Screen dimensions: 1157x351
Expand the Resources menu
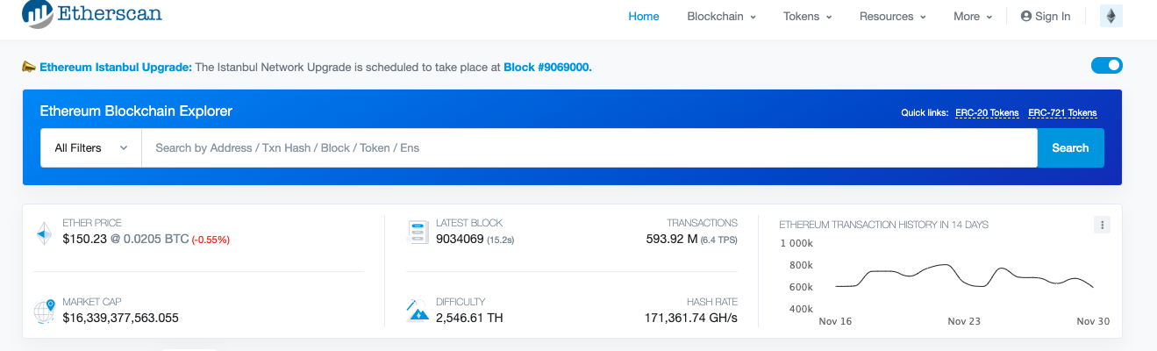click(892, 17)
